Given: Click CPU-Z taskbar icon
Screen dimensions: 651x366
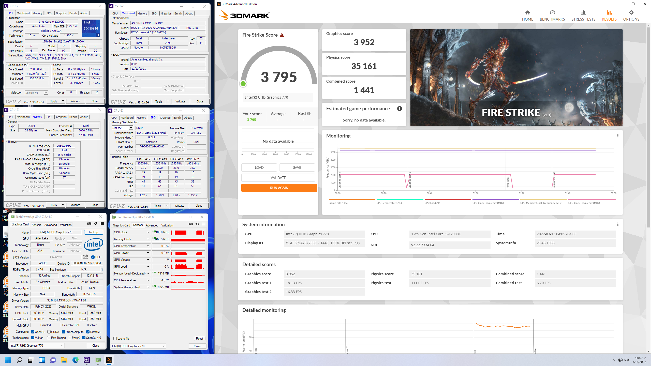Looking at the screenshot, I should click(87, 360).
